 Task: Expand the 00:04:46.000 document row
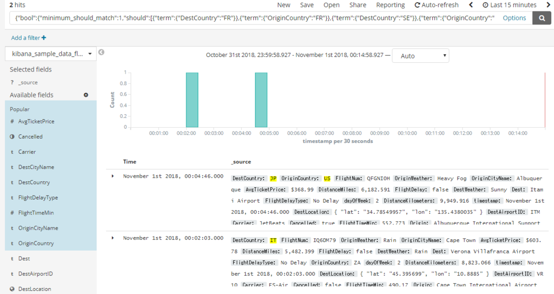click(x=113, y=176)
